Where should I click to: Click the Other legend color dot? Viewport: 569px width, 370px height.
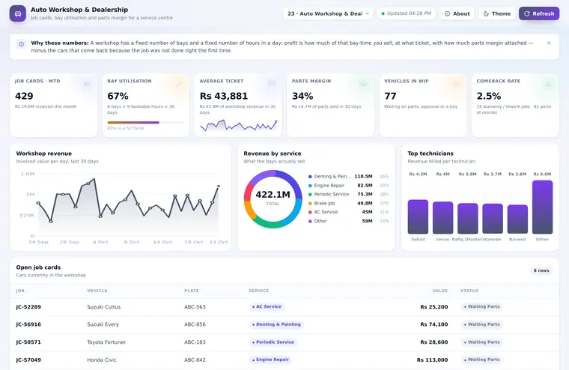point(310,221)
